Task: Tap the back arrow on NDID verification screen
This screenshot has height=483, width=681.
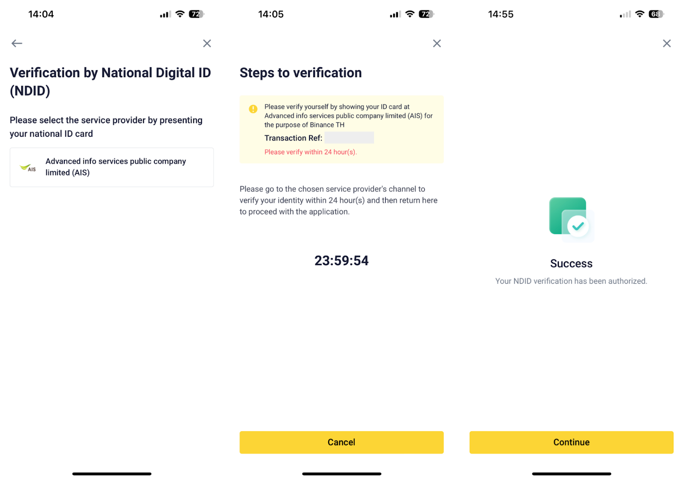Action: 17,43
